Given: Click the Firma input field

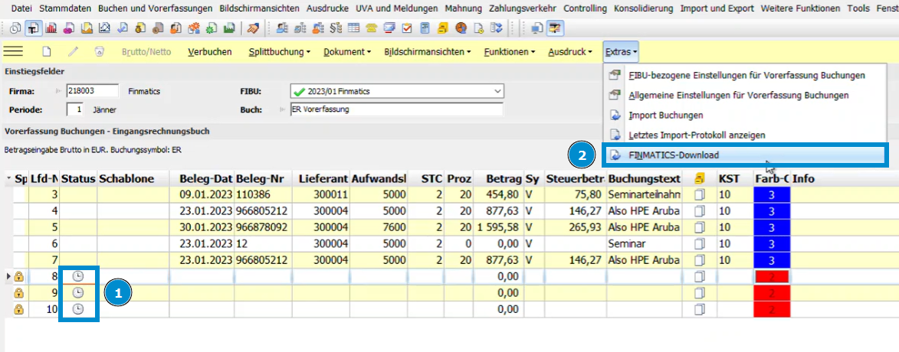Looking at the screenshot, I should pyautogui.click(x=92, y=91).
